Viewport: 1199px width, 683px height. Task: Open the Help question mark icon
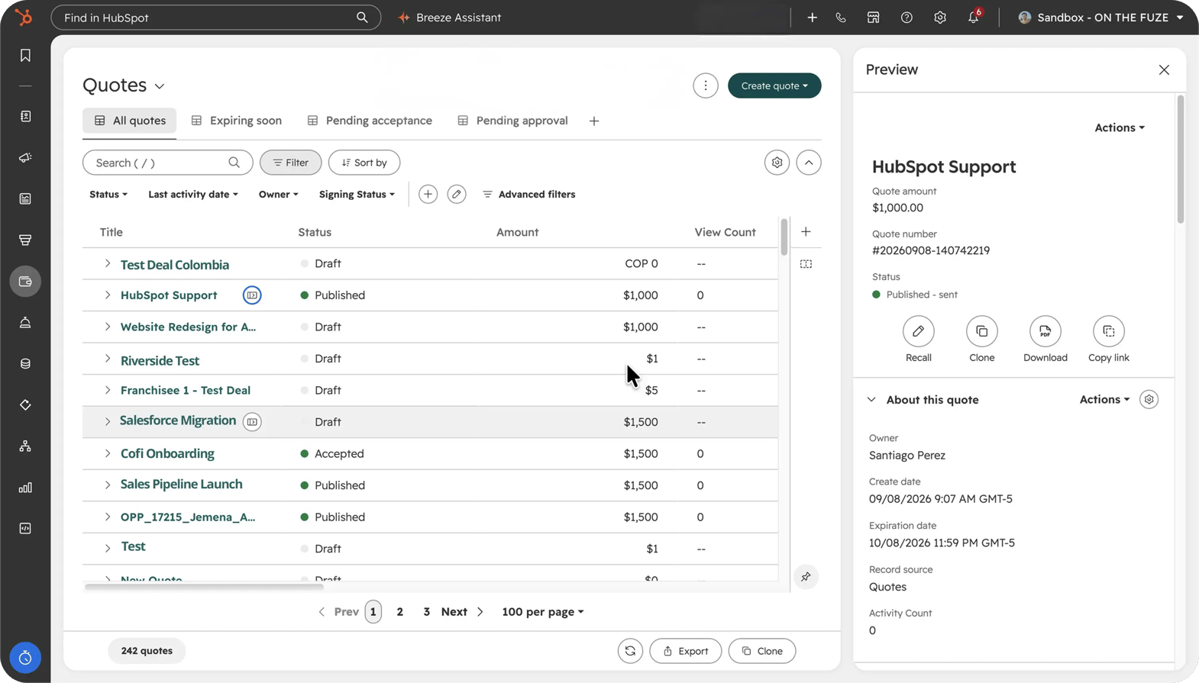coord(907,18)
